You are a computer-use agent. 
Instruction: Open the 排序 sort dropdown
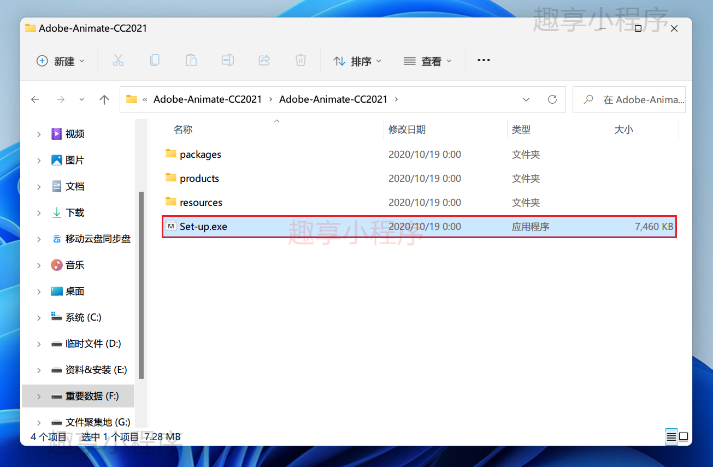click(x=357, y=61)
